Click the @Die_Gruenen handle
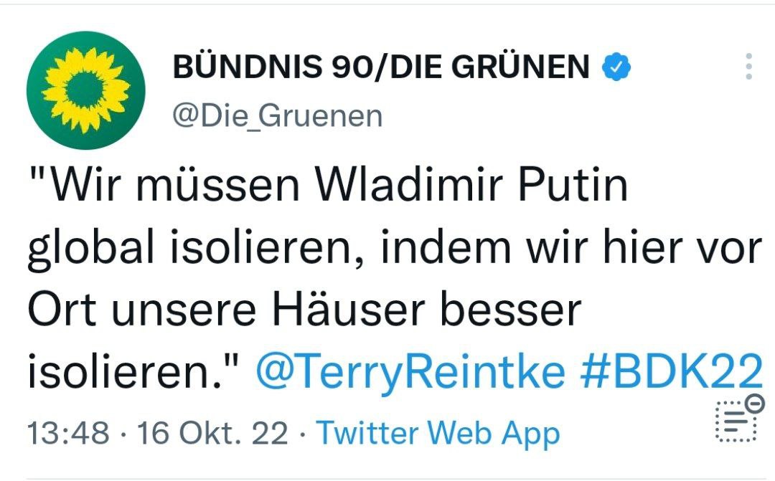The image size is (775, 481). (x=278, y=115)
